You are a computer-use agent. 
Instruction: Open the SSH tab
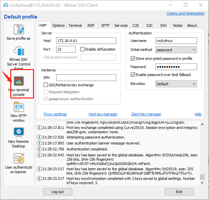[163, 25]
